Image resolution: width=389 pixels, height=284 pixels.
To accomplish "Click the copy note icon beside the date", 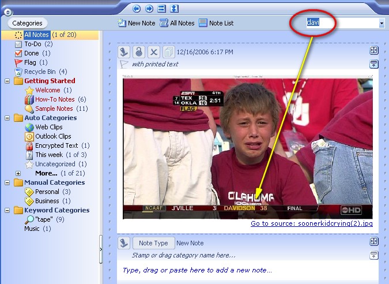I will point(169,51).
